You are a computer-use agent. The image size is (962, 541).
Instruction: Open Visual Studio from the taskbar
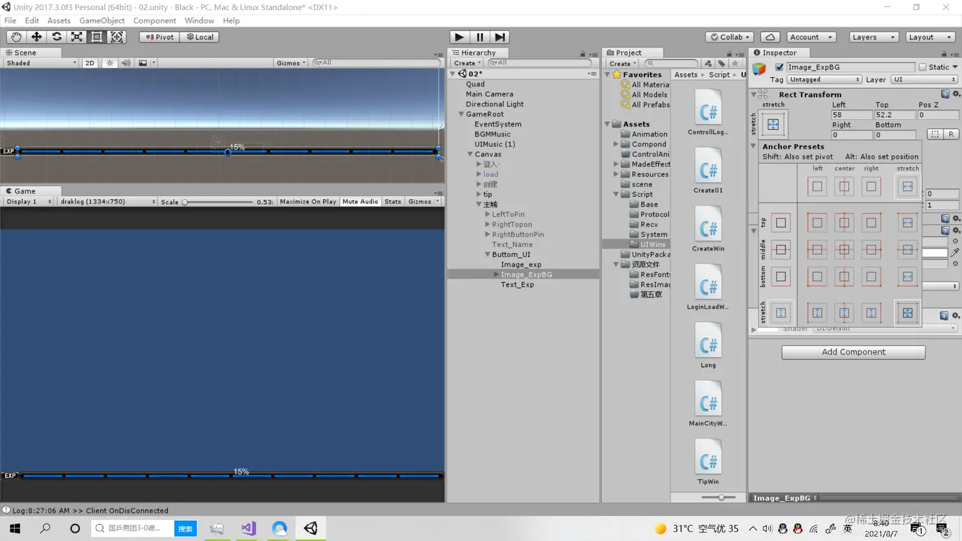pyautogui.click(x=248, y=528)
